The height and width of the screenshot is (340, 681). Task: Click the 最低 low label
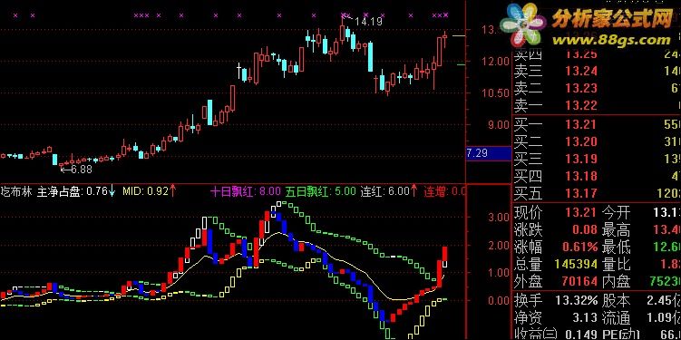click(616, 248)
